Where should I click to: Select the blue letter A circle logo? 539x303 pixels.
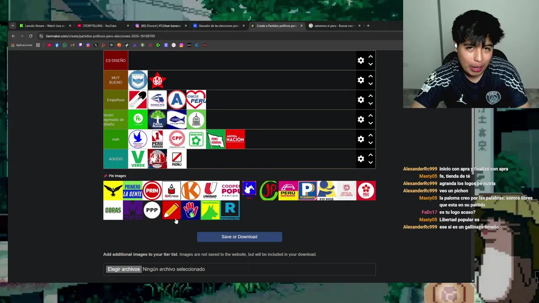pos(177,100)
